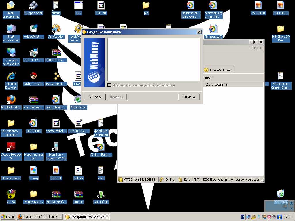Click the Online connection status icon
This screenshot has height=221, width=295.
click(x=161, y=180)
